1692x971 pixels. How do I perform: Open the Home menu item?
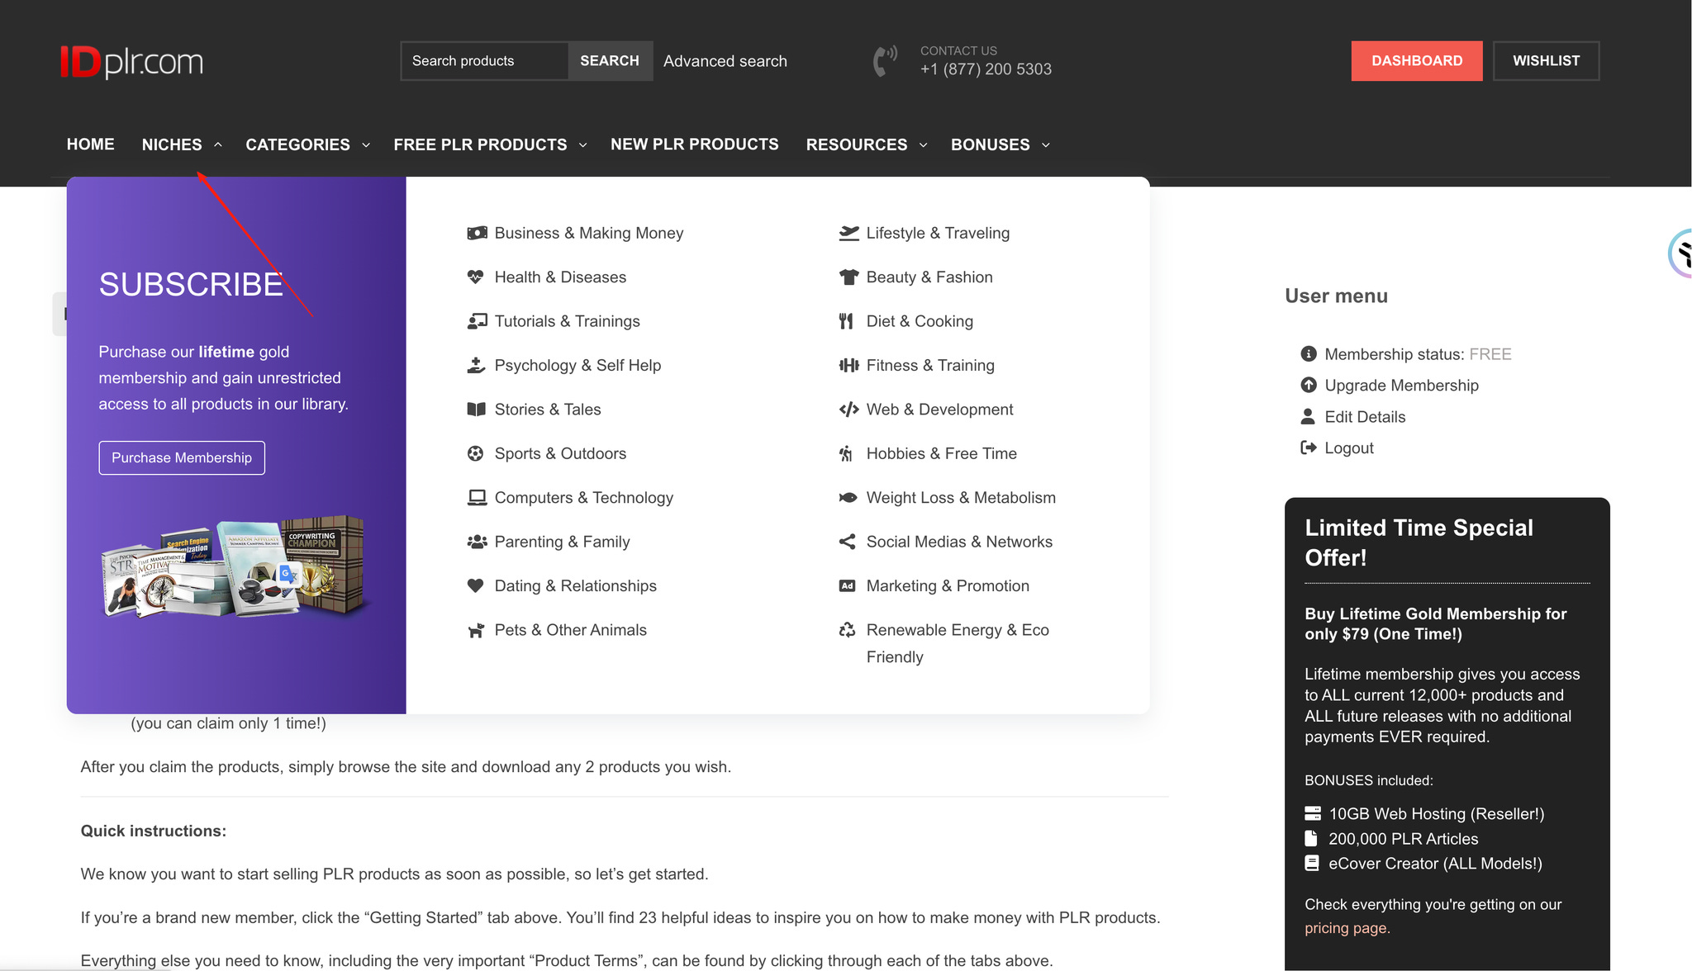pos(90,144)
